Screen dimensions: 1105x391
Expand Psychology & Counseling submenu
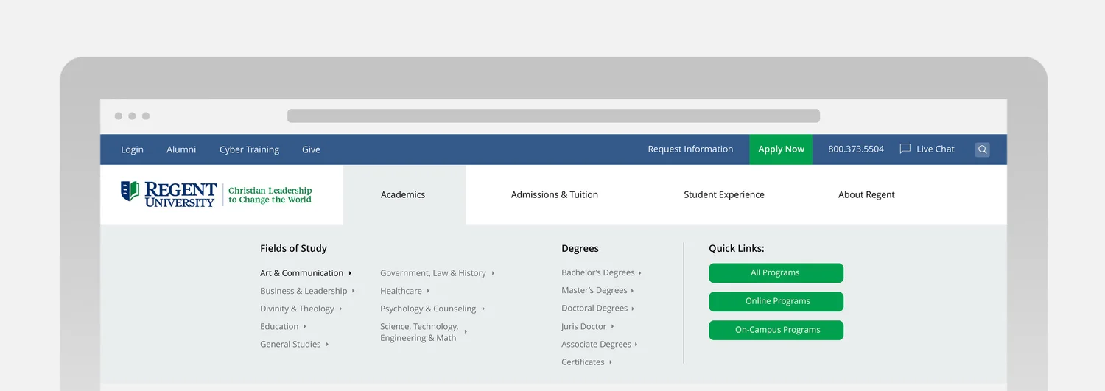[432, 309]
